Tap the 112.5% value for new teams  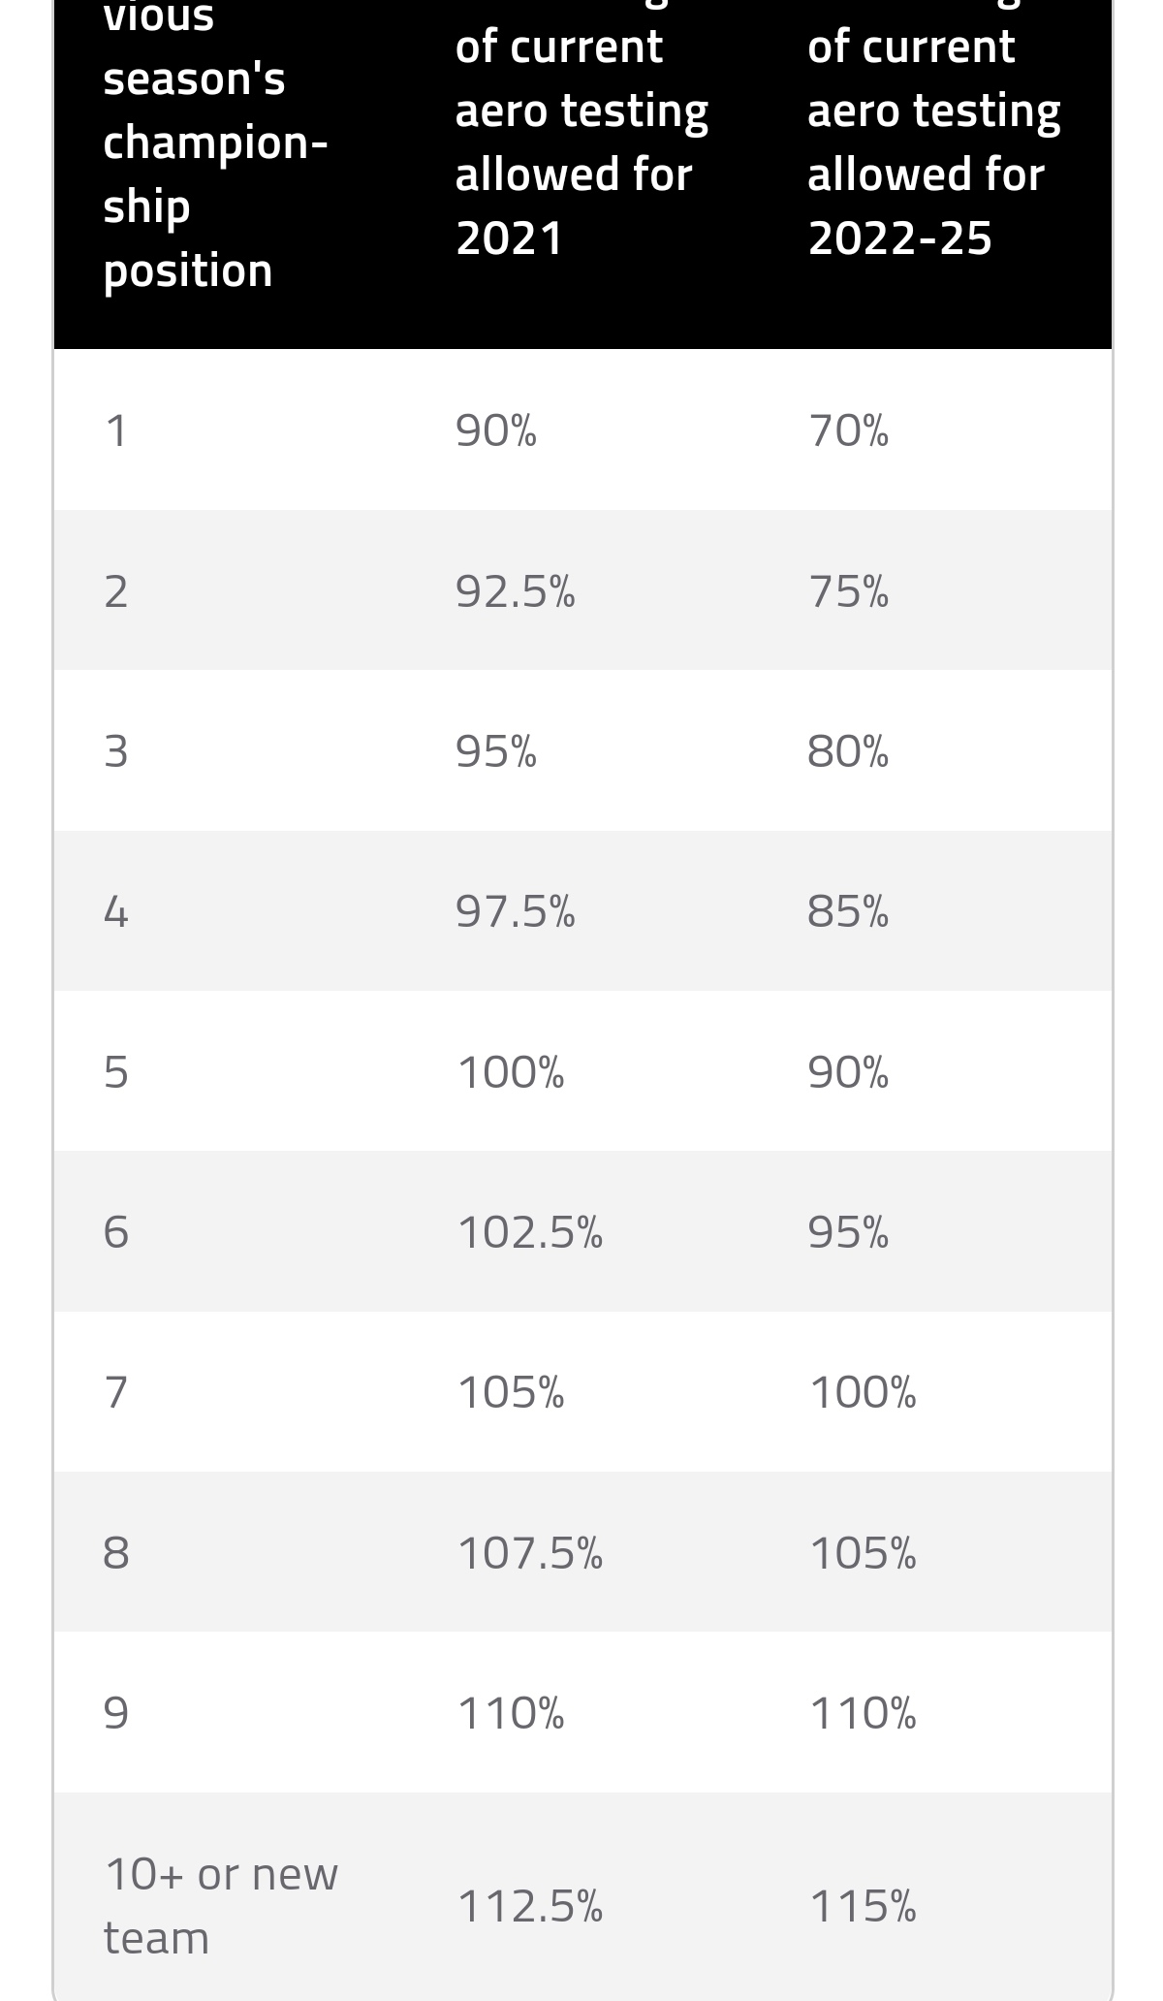[529, 1906]
